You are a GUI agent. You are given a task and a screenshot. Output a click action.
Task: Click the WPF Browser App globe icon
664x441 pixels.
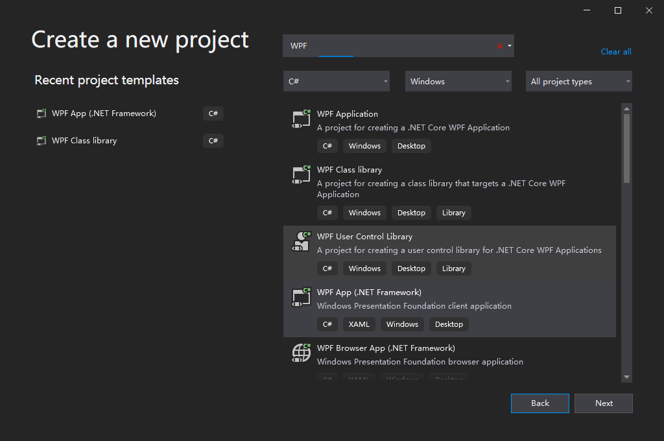(x=301, y=352)
